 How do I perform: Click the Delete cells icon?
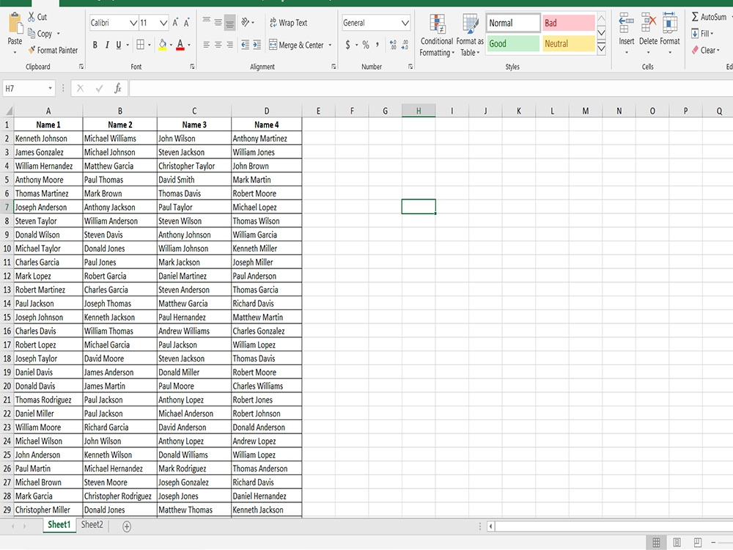[x=649, y=23]
